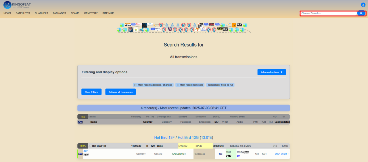Viewport: 368px width, 162px height.
Task: Open the 13.0°E position heading link
Action: 206,138
